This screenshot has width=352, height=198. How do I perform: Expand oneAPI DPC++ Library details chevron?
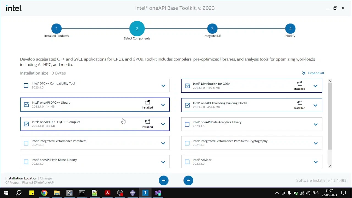tap(163, 105)
